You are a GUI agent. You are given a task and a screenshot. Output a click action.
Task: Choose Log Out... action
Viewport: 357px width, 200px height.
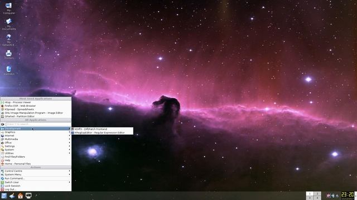point(36,189)
